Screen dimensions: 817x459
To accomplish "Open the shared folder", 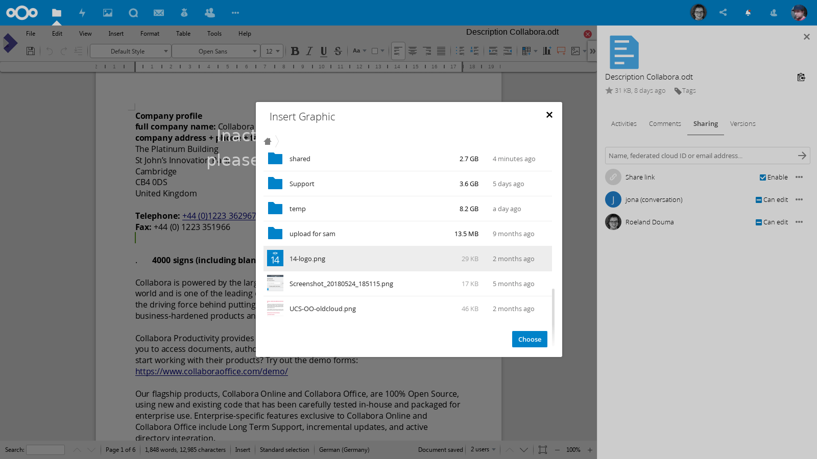I will point(407,159).
